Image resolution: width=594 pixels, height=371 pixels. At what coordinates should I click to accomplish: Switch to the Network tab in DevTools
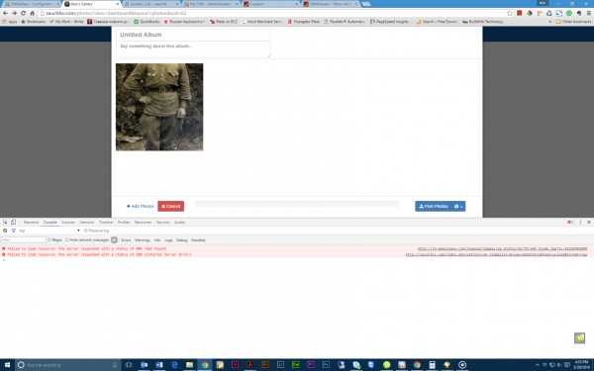86,223
